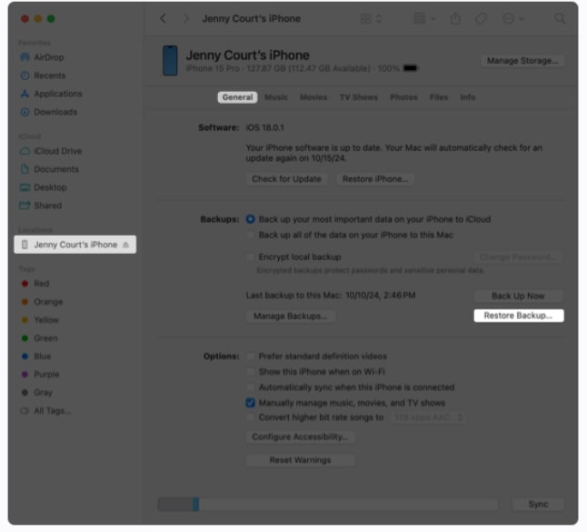The image size is (587, 532).
Task: Uncheck Manually manage music, movies, TV shows
Action: pyautogui.click(x=251, y=403)
